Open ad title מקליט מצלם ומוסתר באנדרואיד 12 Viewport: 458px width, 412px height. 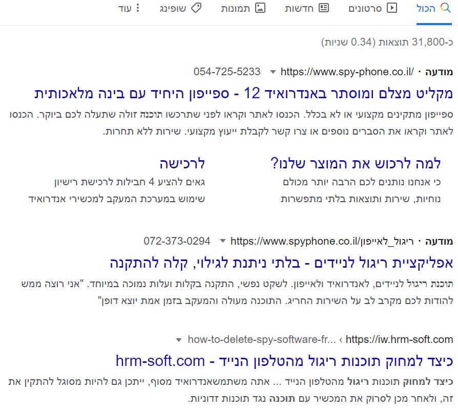tap(244, 93)
